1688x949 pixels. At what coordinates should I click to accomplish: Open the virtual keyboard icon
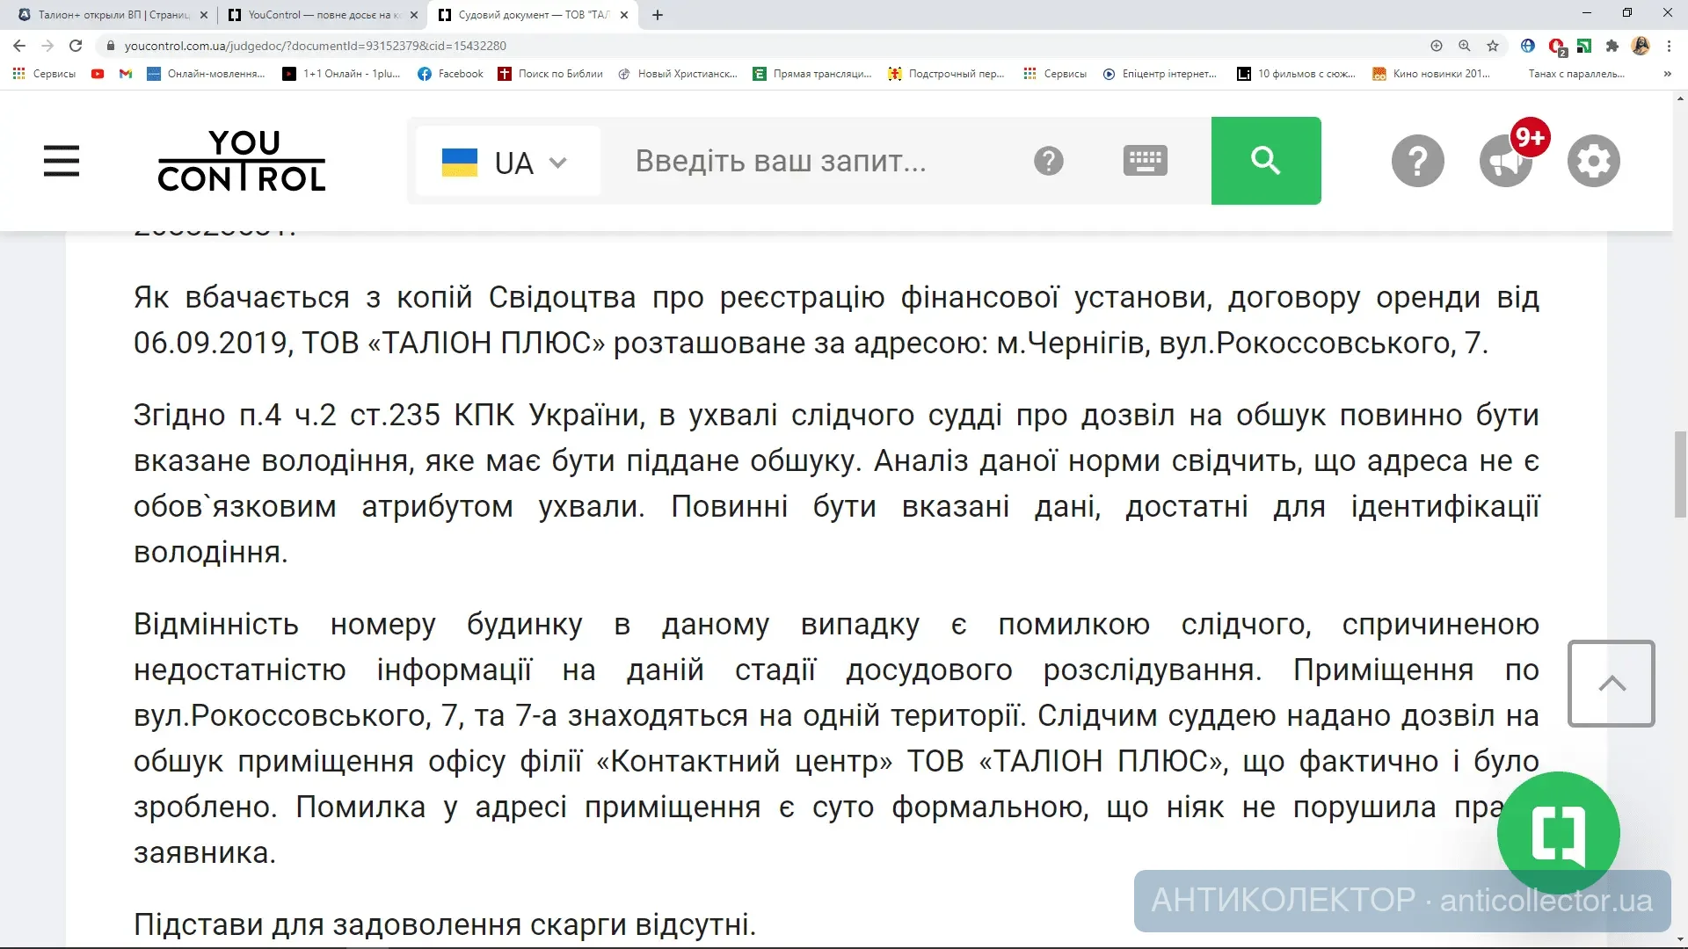[1145, 161]
